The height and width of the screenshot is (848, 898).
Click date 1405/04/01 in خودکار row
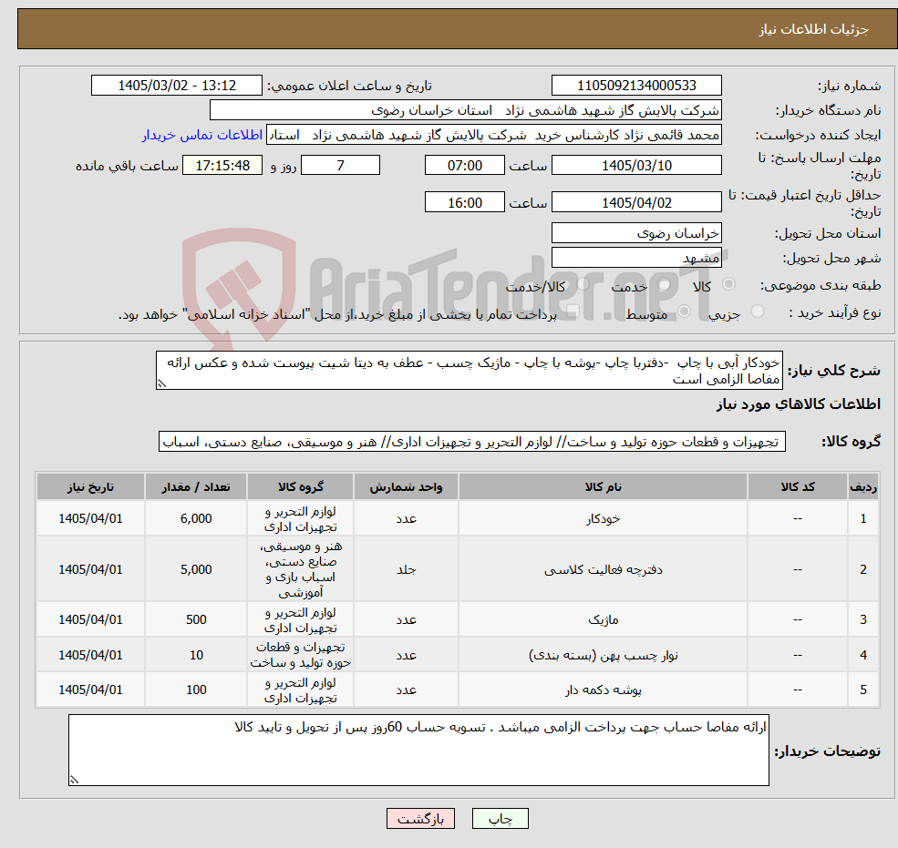[x=90, y=518]
